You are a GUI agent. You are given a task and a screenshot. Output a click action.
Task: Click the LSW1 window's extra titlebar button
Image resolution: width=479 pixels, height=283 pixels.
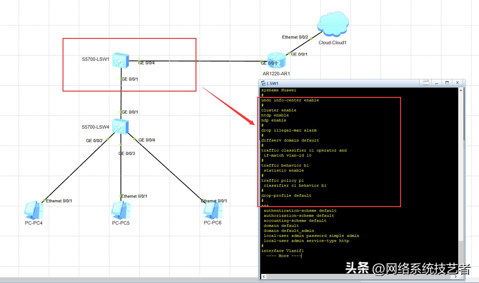pos(426,83)
